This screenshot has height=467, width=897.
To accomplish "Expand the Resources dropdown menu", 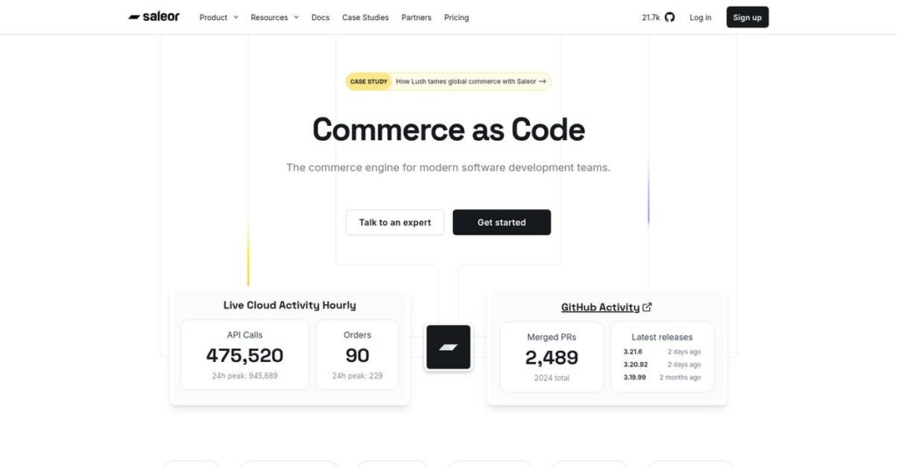I will 274,17.
